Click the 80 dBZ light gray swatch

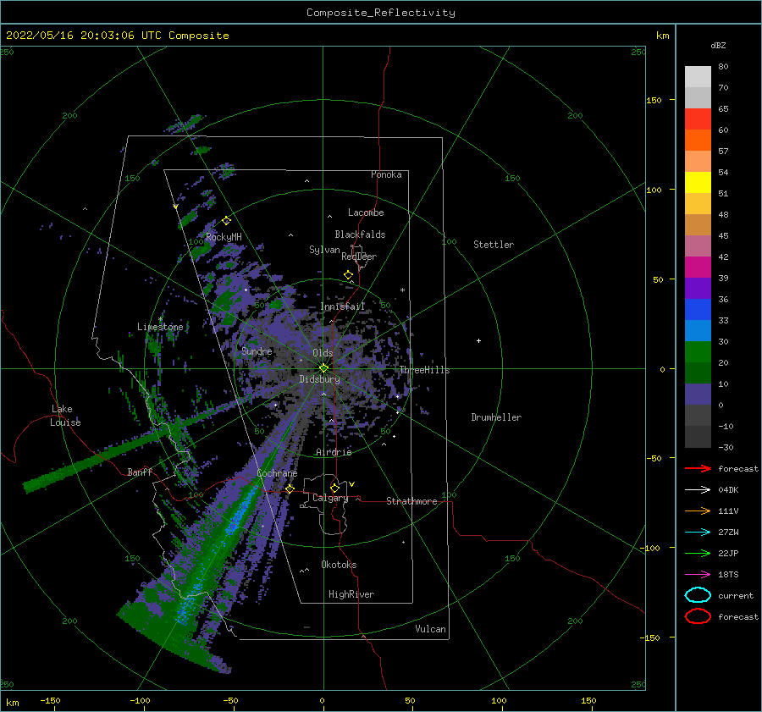tap(698, 77)
